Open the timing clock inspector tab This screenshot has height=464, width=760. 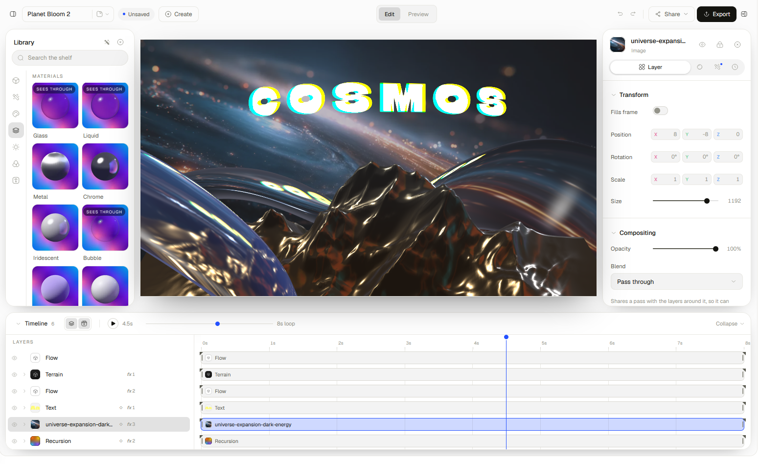735,67
